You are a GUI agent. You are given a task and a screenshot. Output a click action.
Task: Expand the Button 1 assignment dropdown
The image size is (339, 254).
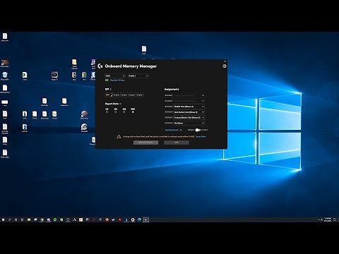pyautogui.click(x=189, y=95)
